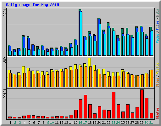Click day label 14 on the x-axis
161x126 pixels.
71,123
